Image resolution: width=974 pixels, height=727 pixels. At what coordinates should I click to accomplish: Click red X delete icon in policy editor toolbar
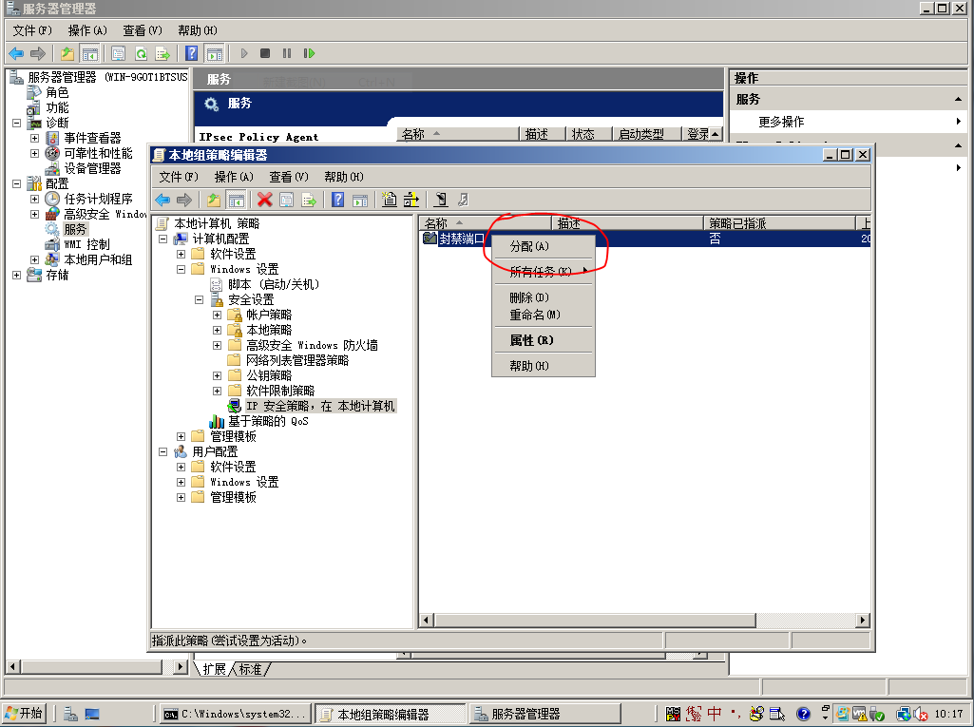(x=264, y=200)
